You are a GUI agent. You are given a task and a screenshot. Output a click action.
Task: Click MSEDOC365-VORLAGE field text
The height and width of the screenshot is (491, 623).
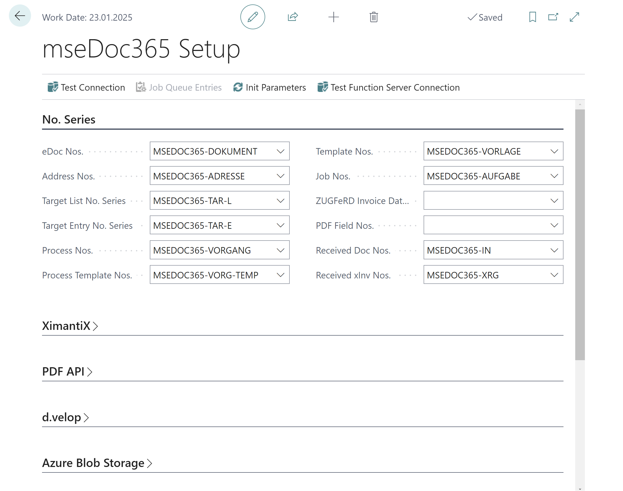(x=474, y=151)
